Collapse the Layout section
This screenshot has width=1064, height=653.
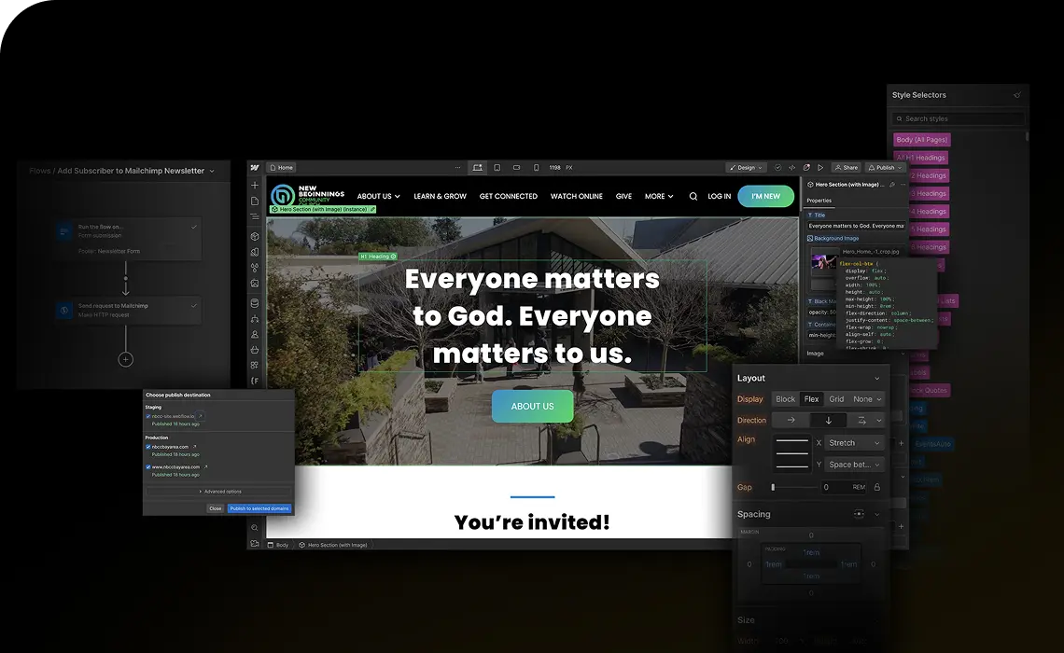875,378
